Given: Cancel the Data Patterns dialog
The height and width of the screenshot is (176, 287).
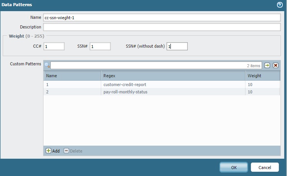Looking at the screenshot, I should click(265, 167).
